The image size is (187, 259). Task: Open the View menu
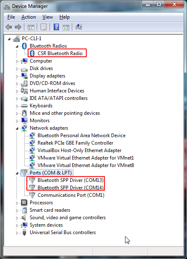[47, 17]
